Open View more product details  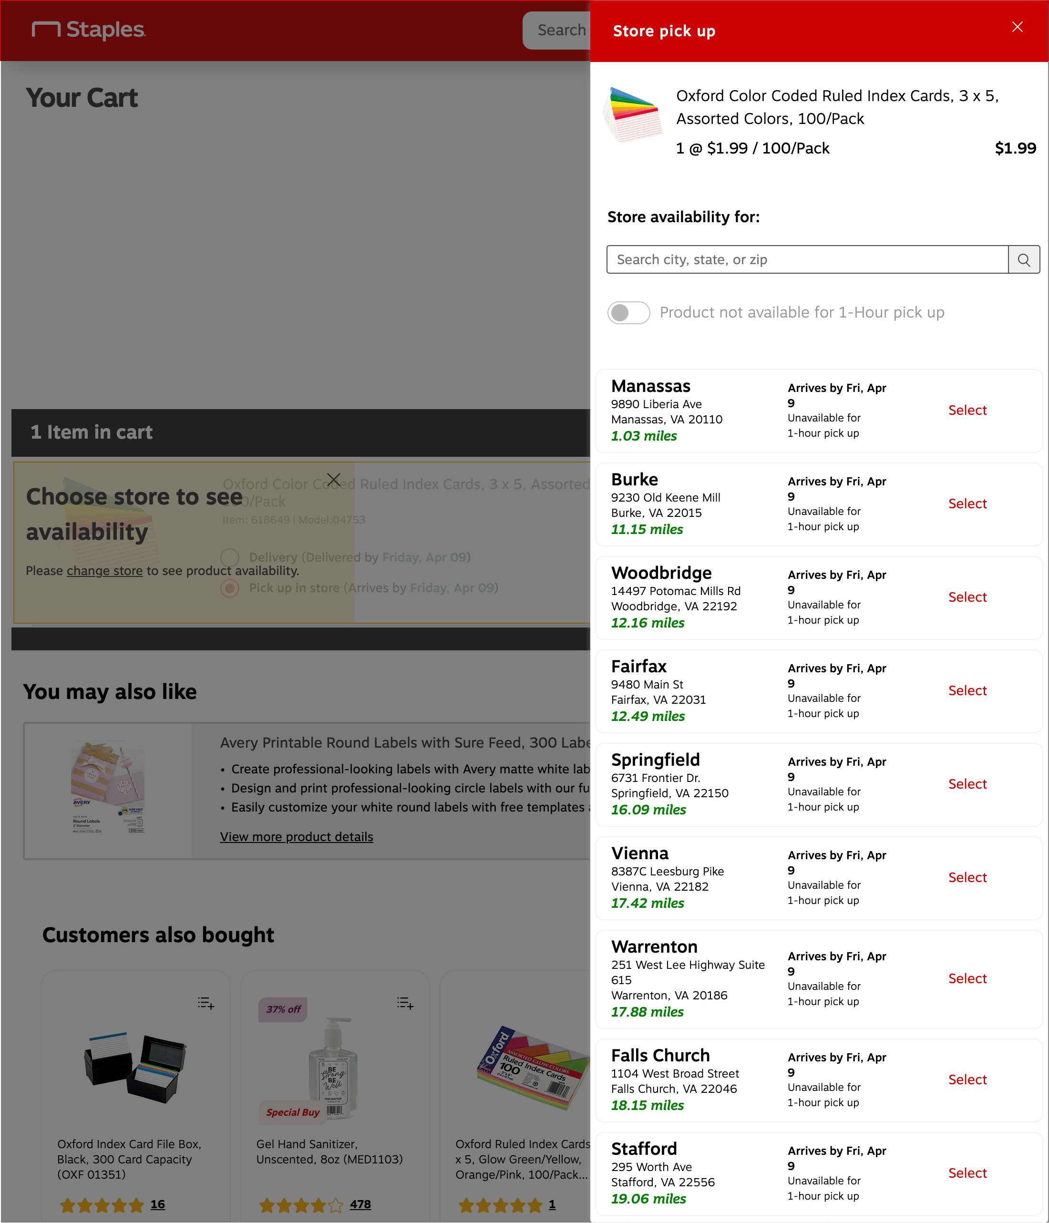pos(296,836)
